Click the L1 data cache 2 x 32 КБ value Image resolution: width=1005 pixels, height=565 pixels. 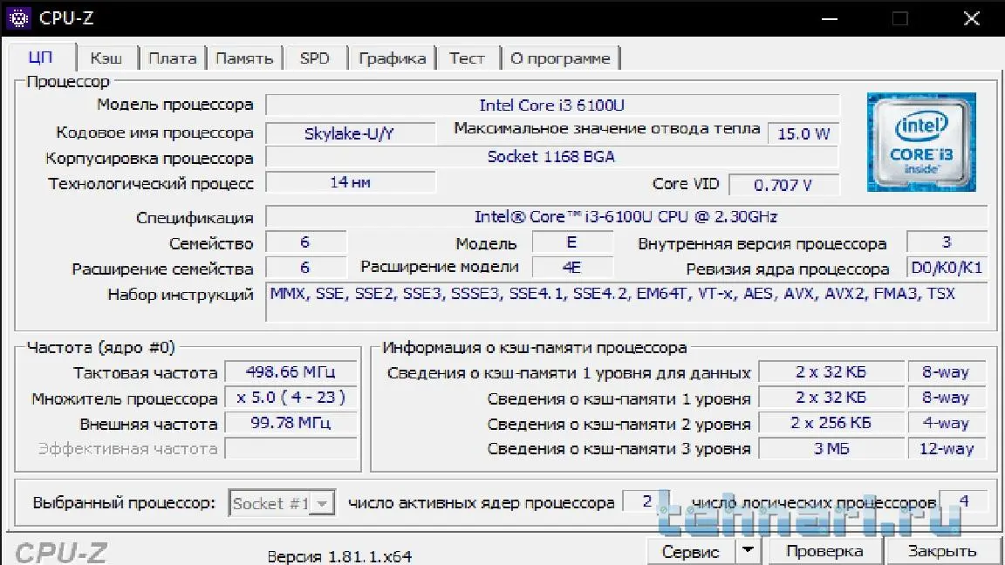[831, 372]
